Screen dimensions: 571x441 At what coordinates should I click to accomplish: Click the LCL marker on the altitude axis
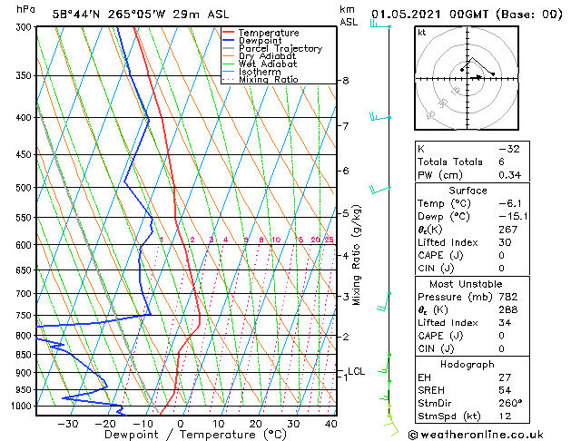tap(356, 371)
